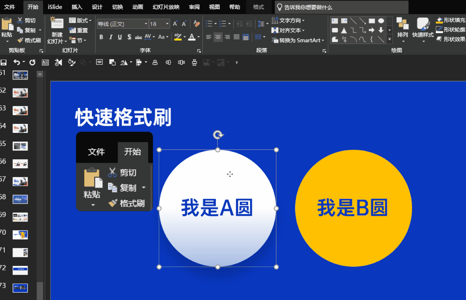Screen dimensions: 466x300
Task: Toggle Underline formatting
Action: pyautogui.click(x=120, y=37)
